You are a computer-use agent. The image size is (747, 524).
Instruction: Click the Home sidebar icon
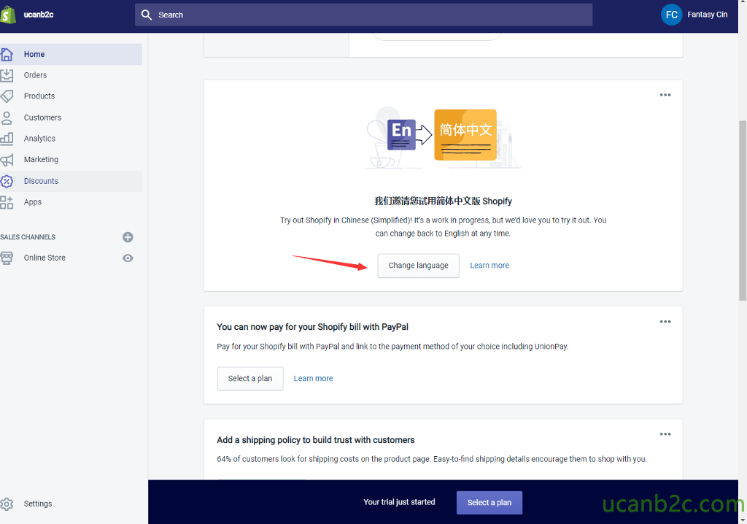click(x=7, y=54)
